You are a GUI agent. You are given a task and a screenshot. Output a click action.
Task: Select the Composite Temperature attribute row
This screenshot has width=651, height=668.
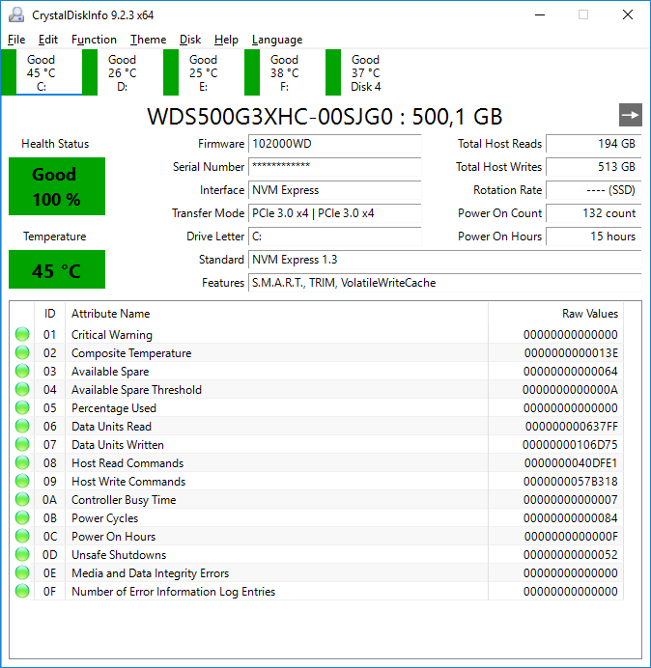click(x=317, y=352)
